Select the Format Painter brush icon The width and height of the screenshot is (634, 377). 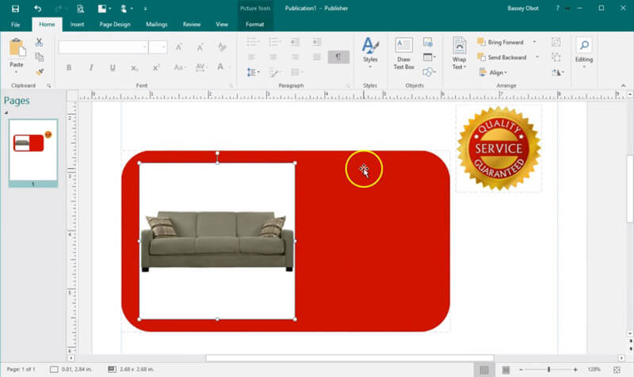[39, 70]
